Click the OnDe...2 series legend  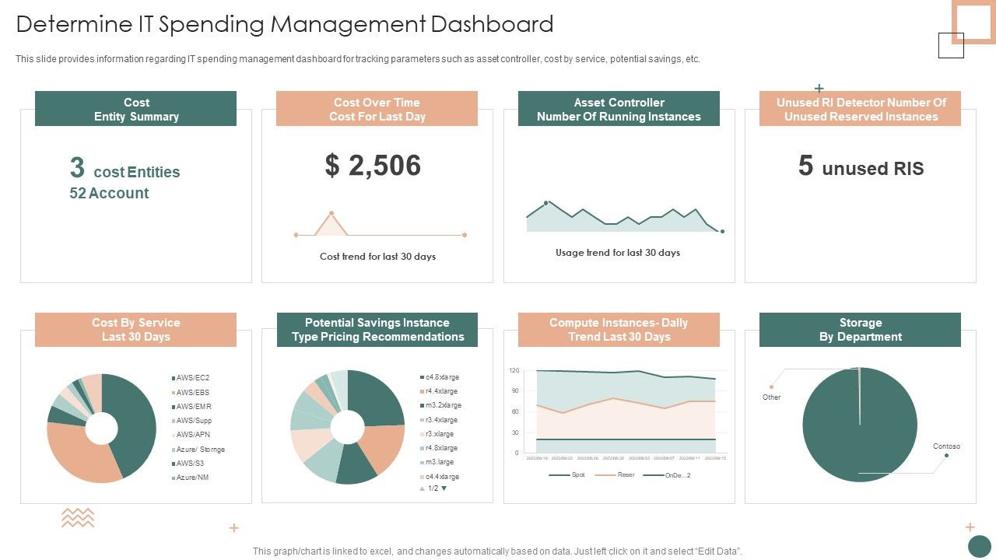point(667,475)
